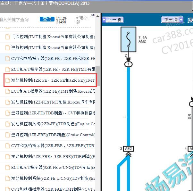The height and width of the screenshot is (191, 193).
Task: Click document icon beside 发动机控制(1ZZ-FE)
Action: pos(8,102)
